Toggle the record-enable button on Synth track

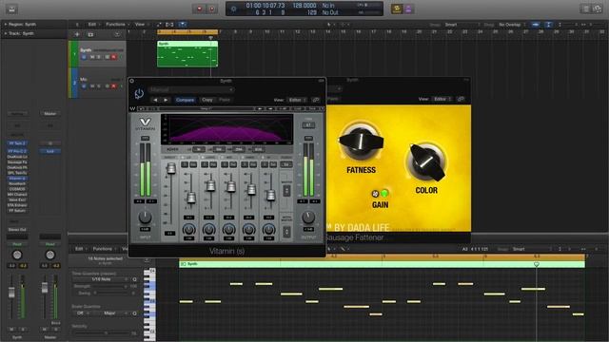click(x=114, y=57)
